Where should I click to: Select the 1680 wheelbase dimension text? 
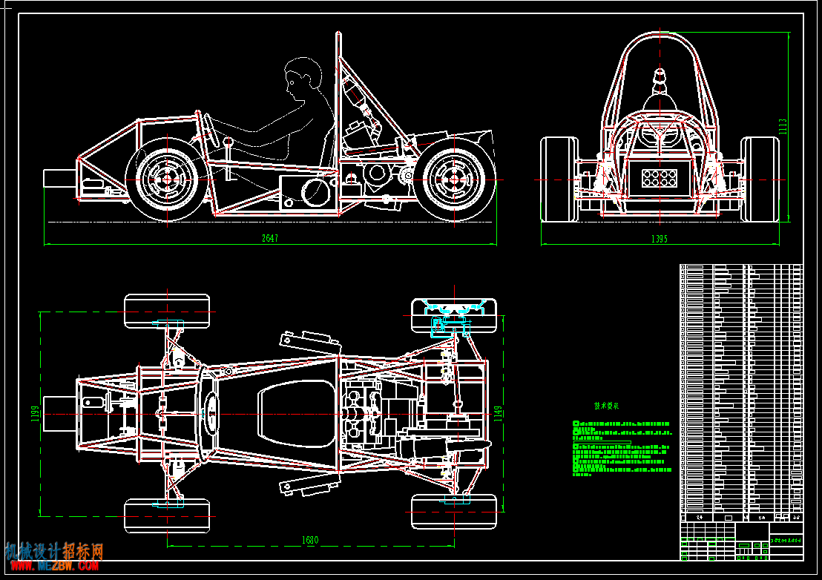tap(310, 540)
